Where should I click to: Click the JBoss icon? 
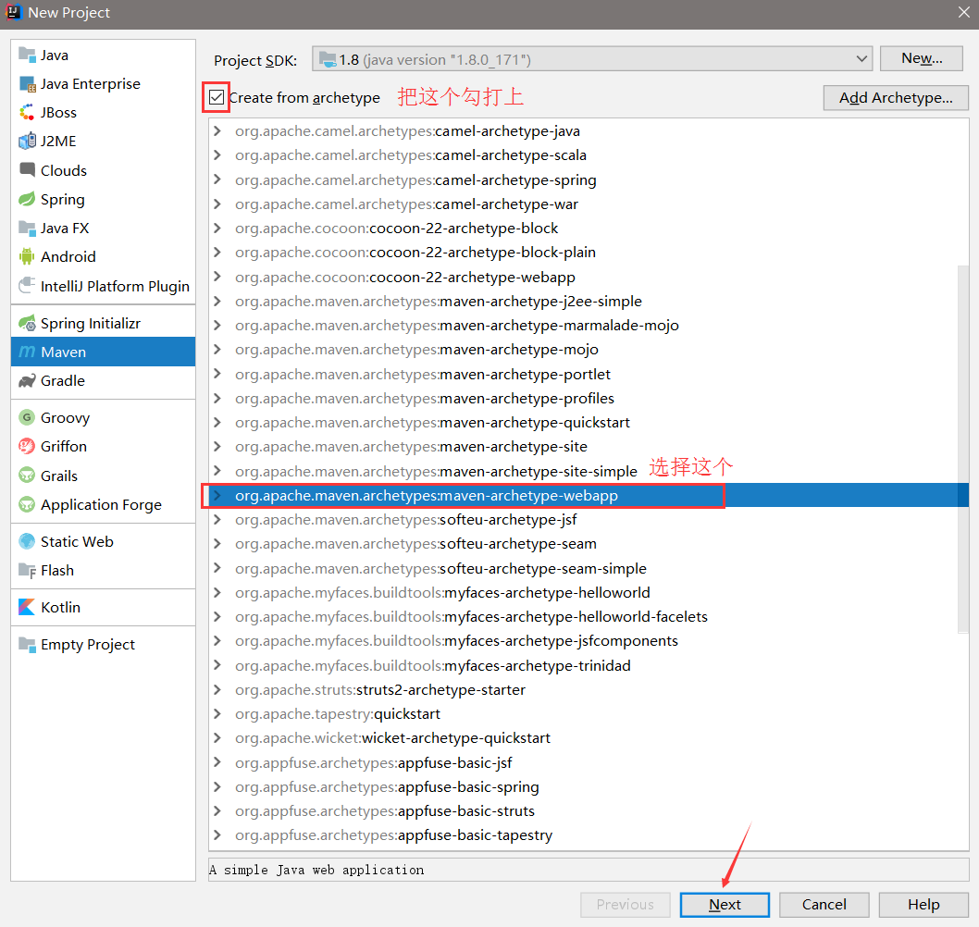click(27, 112)
